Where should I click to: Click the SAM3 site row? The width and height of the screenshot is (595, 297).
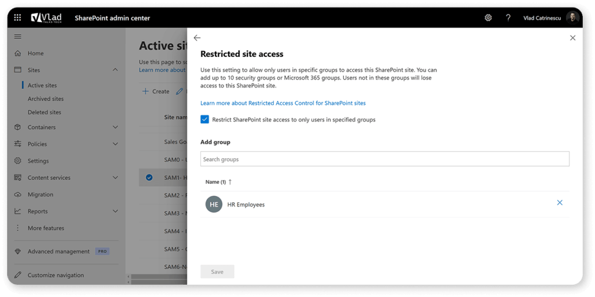click(163, 213)
